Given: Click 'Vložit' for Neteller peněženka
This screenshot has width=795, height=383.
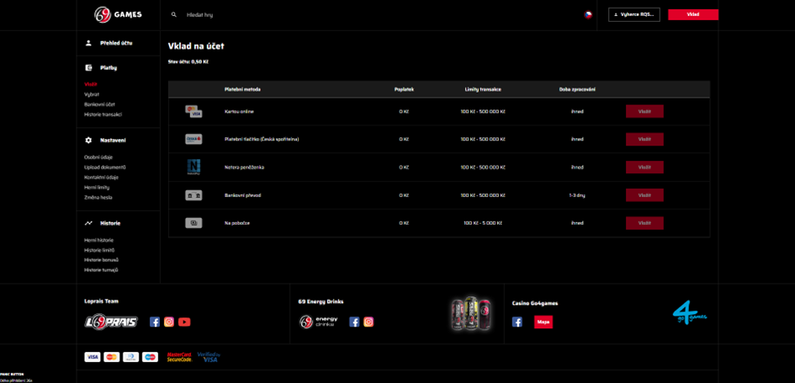Looking at the screenshot, I should (644, 167).
